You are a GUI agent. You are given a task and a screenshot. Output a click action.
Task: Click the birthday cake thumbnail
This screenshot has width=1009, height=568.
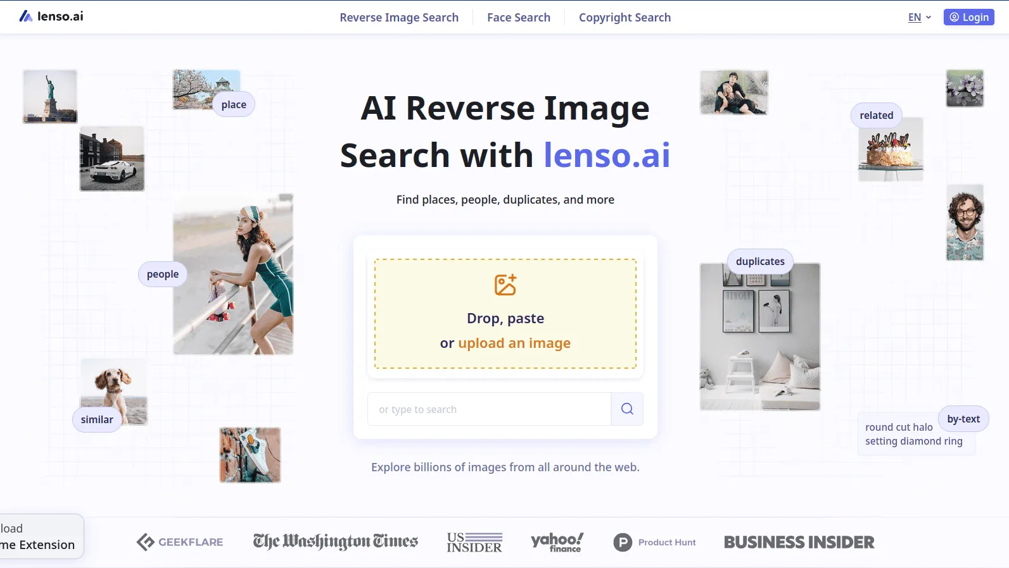coord(891,149)
